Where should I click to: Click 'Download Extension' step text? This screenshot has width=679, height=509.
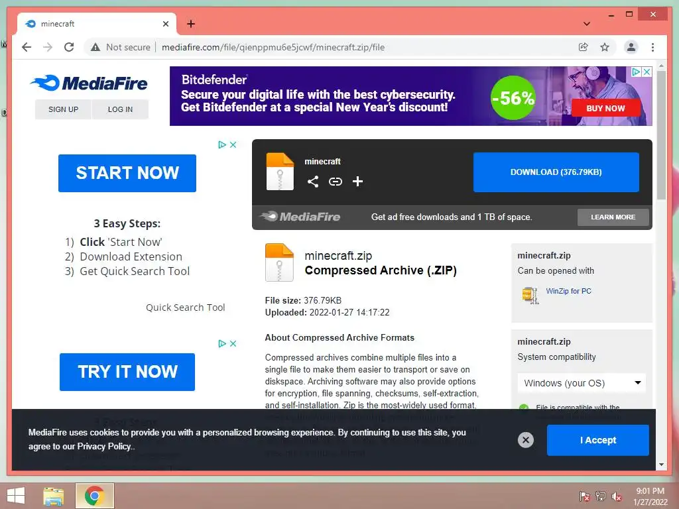click(x=131, y=256)
